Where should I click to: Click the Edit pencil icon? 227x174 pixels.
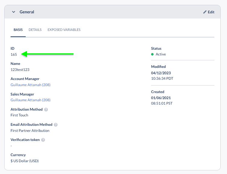click(205, 12)
